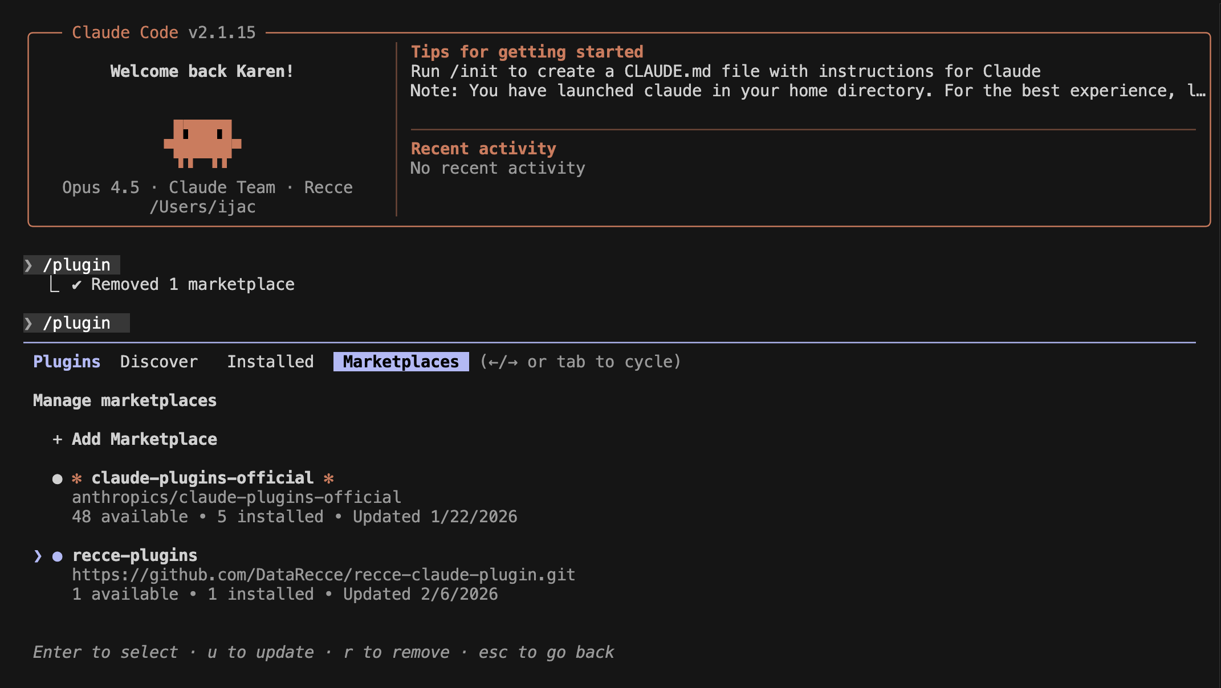Screen dimensions: 1221x688
Task: Click the plus icon beside Add Marketplace
Action: tap(57, 439)
